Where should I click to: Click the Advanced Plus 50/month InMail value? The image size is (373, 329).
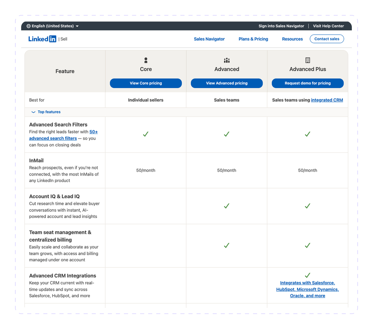pyautogui.click(x=307, y=170)
